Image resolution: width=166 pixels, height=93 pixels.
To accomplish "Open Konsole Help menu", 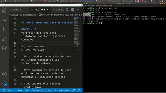I will pos(111,6).
